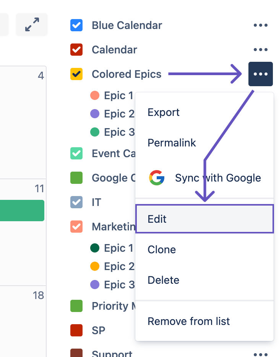279x357 pixels.
Task: Toggle the red Calendar checkbox
Action: coord(77,50)
